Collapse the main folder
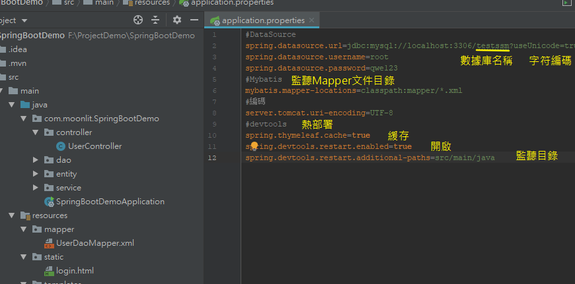This screenshot has height=284, width=575. (x=1, y=91)
